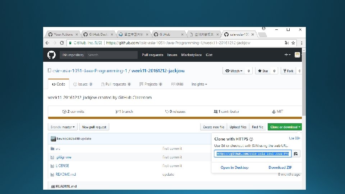Open the Insights dropdown tab
Image resolution: width=345 pixels, height=194 pixels.
coord(199,84)
